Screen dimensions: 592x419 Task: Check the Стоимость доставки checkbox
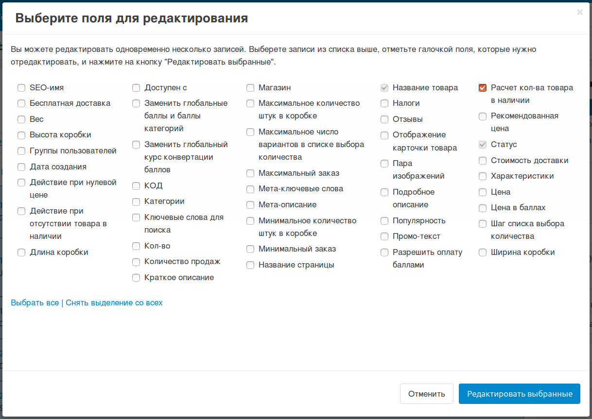coord(483,161)
